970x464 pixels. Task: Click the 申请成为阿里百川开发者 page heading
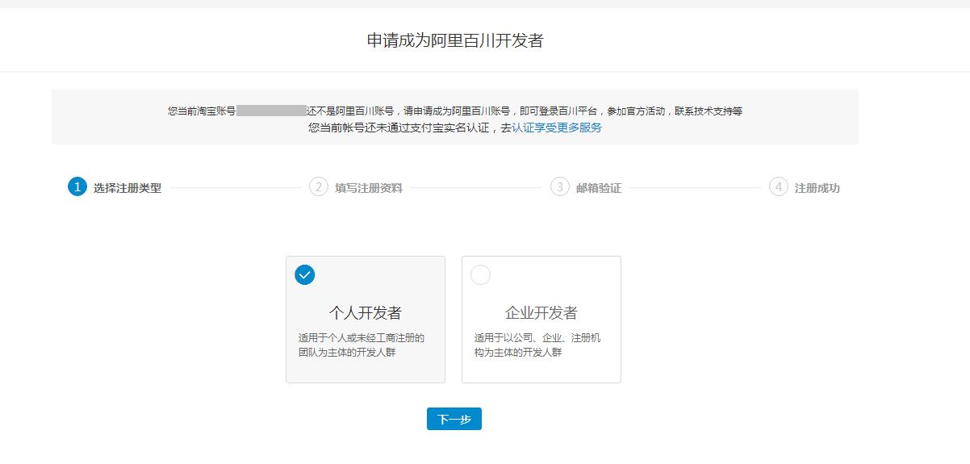(x=455, y=41)
